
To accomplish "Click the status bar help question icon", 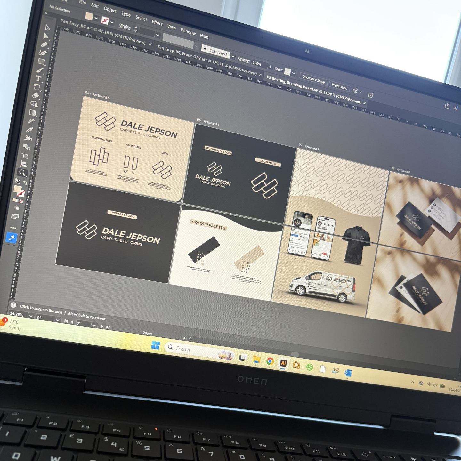I will 13,305.
